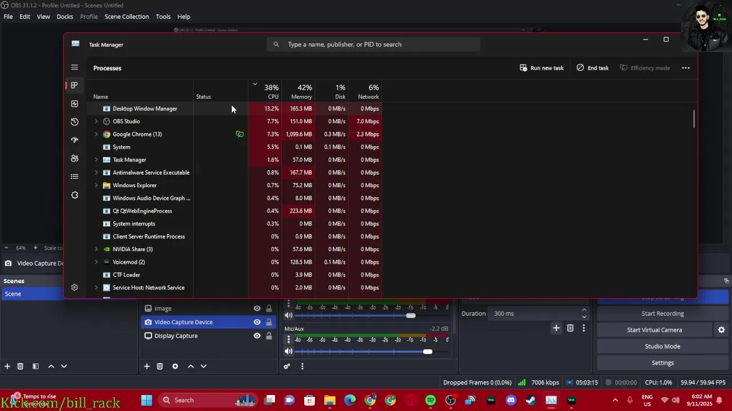Open Task Manager hamburger navigation menu
The width and height of the screenshot is (732, 411).
74,67
